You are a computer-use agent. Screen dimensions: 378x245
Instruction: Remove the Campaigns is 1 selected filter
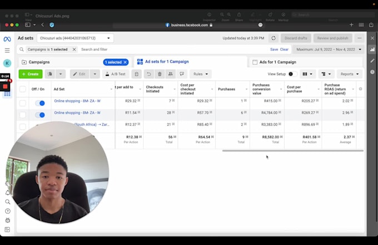pyautogui.click(x=74, y=49)
